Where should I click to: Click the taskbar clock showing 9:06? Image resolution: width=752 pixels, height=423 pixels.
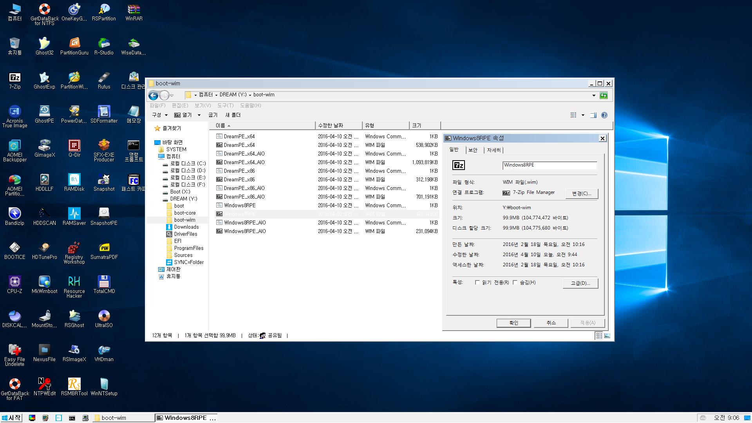[727, 418]
